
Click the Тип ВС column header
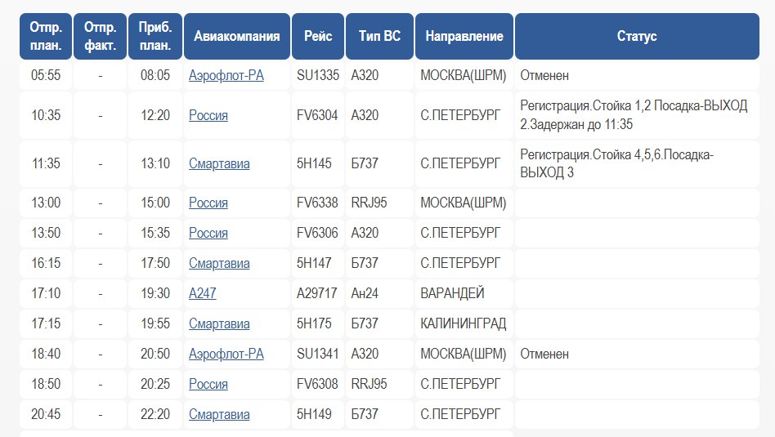coord(380,37)
